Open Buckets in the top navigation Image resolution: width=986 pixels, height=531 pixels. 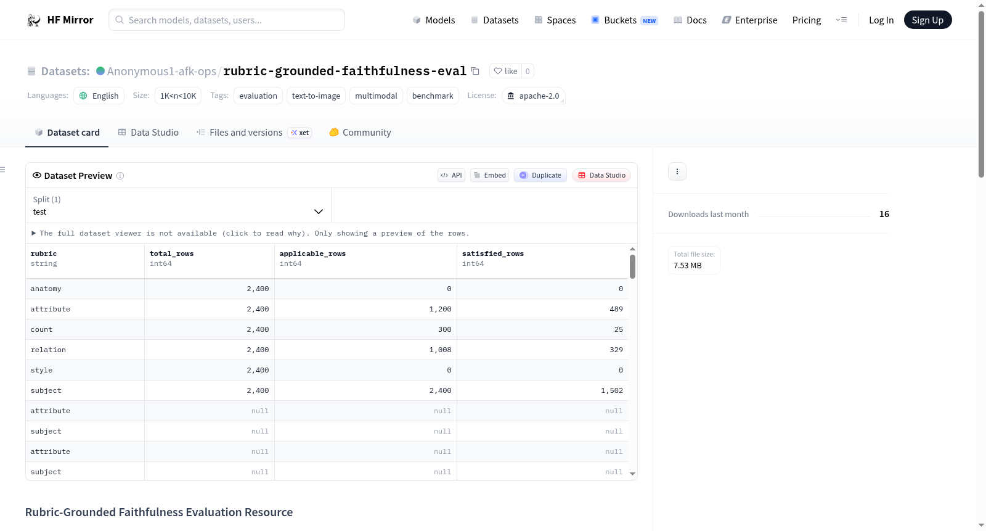(624, 20)
